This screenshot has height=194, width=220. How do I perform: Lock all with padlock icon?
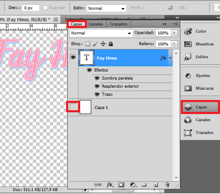pos(110,44)
